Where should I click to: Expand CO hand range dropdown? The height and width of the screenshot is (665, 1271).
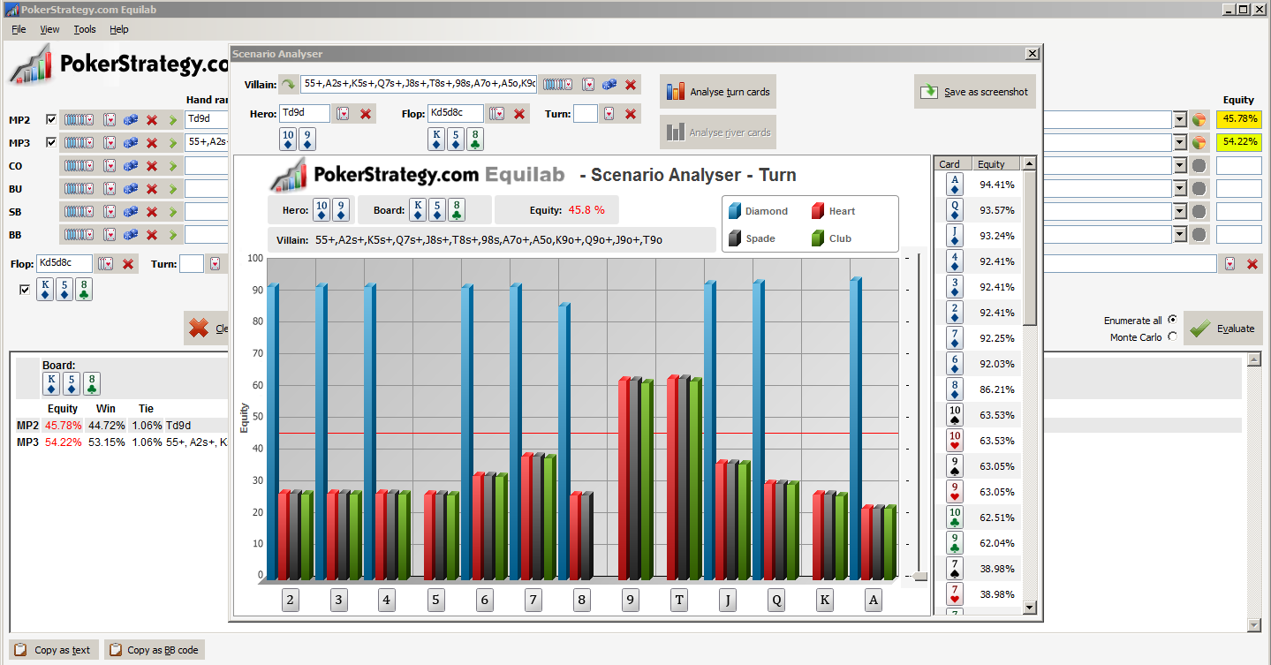pos(1180,165)
